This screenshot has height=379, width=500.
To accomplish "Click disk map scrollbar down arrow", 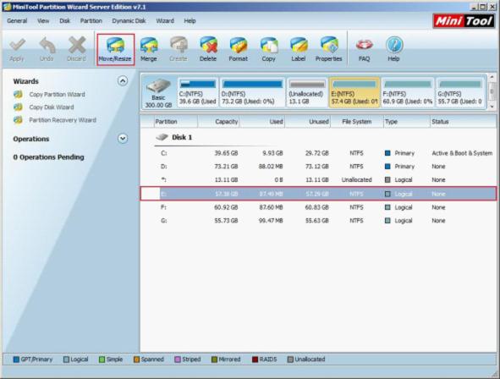I will (x=492, y=107).
